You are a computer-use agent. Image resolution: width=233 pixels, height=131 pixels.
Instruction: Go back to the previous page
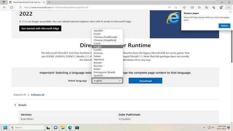coord(4,7)
